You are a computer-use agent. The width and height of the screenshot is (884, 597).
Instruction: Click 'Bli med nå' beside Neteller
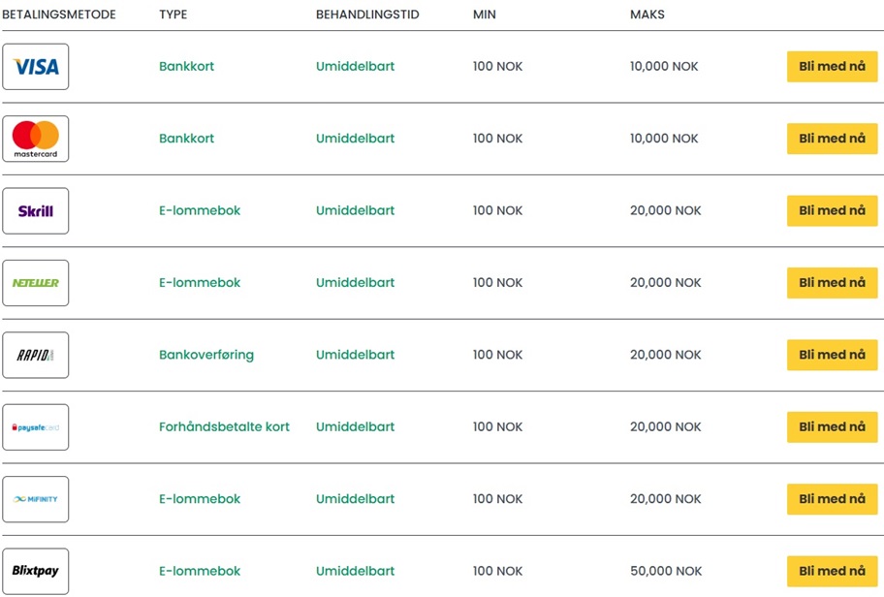click(x=832, y=283)
